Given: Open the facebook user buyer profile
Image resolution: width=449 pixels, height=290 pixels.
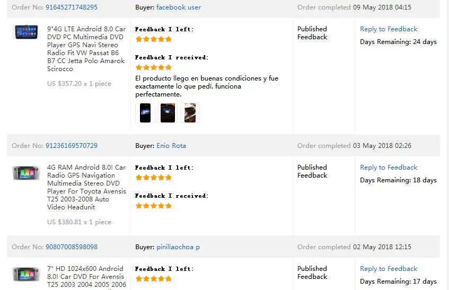Looking at the screenshot, I should 179,7.
